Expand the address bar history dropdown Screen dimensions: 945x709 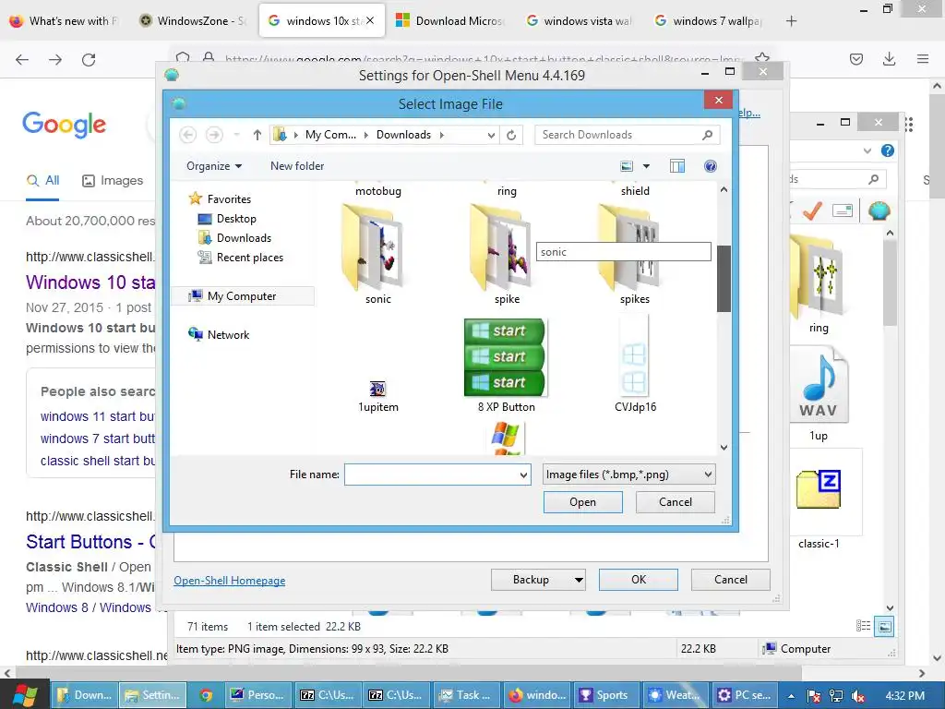[491, 135]
